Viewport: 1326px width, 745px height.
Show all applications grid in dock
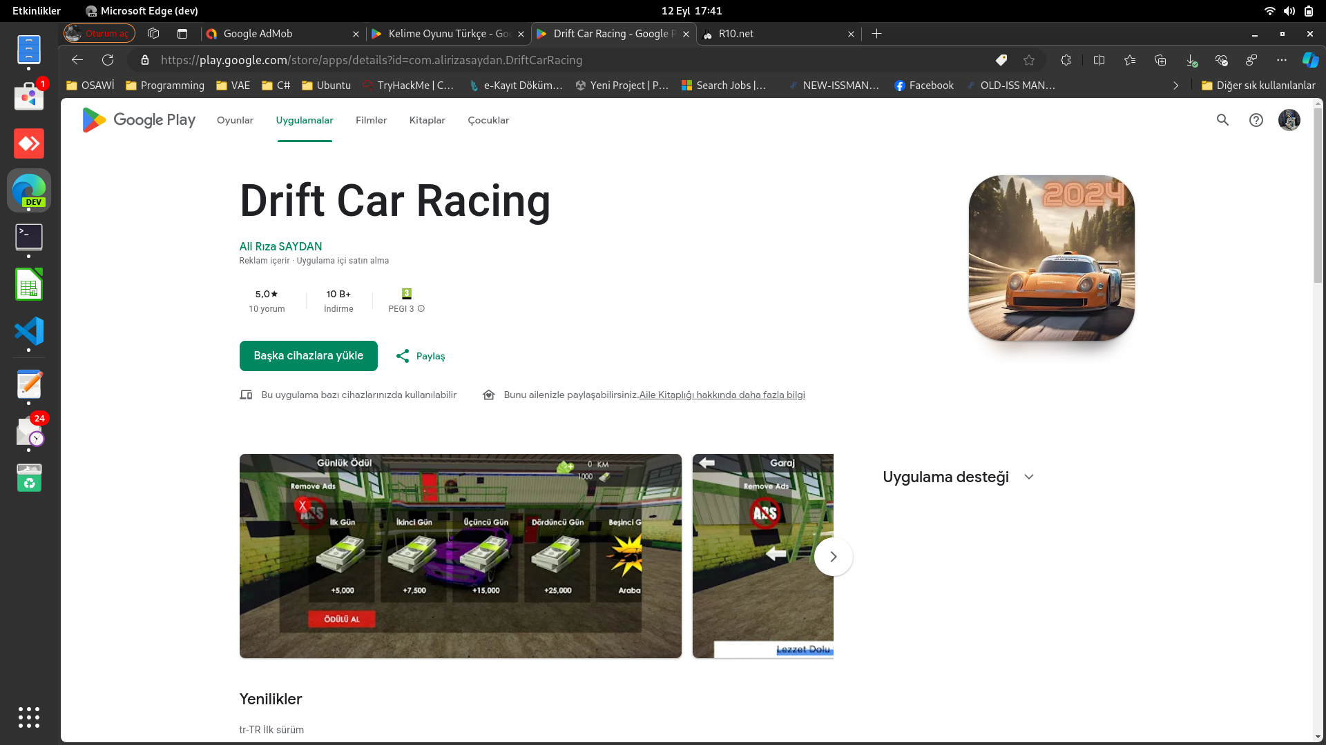29,717
